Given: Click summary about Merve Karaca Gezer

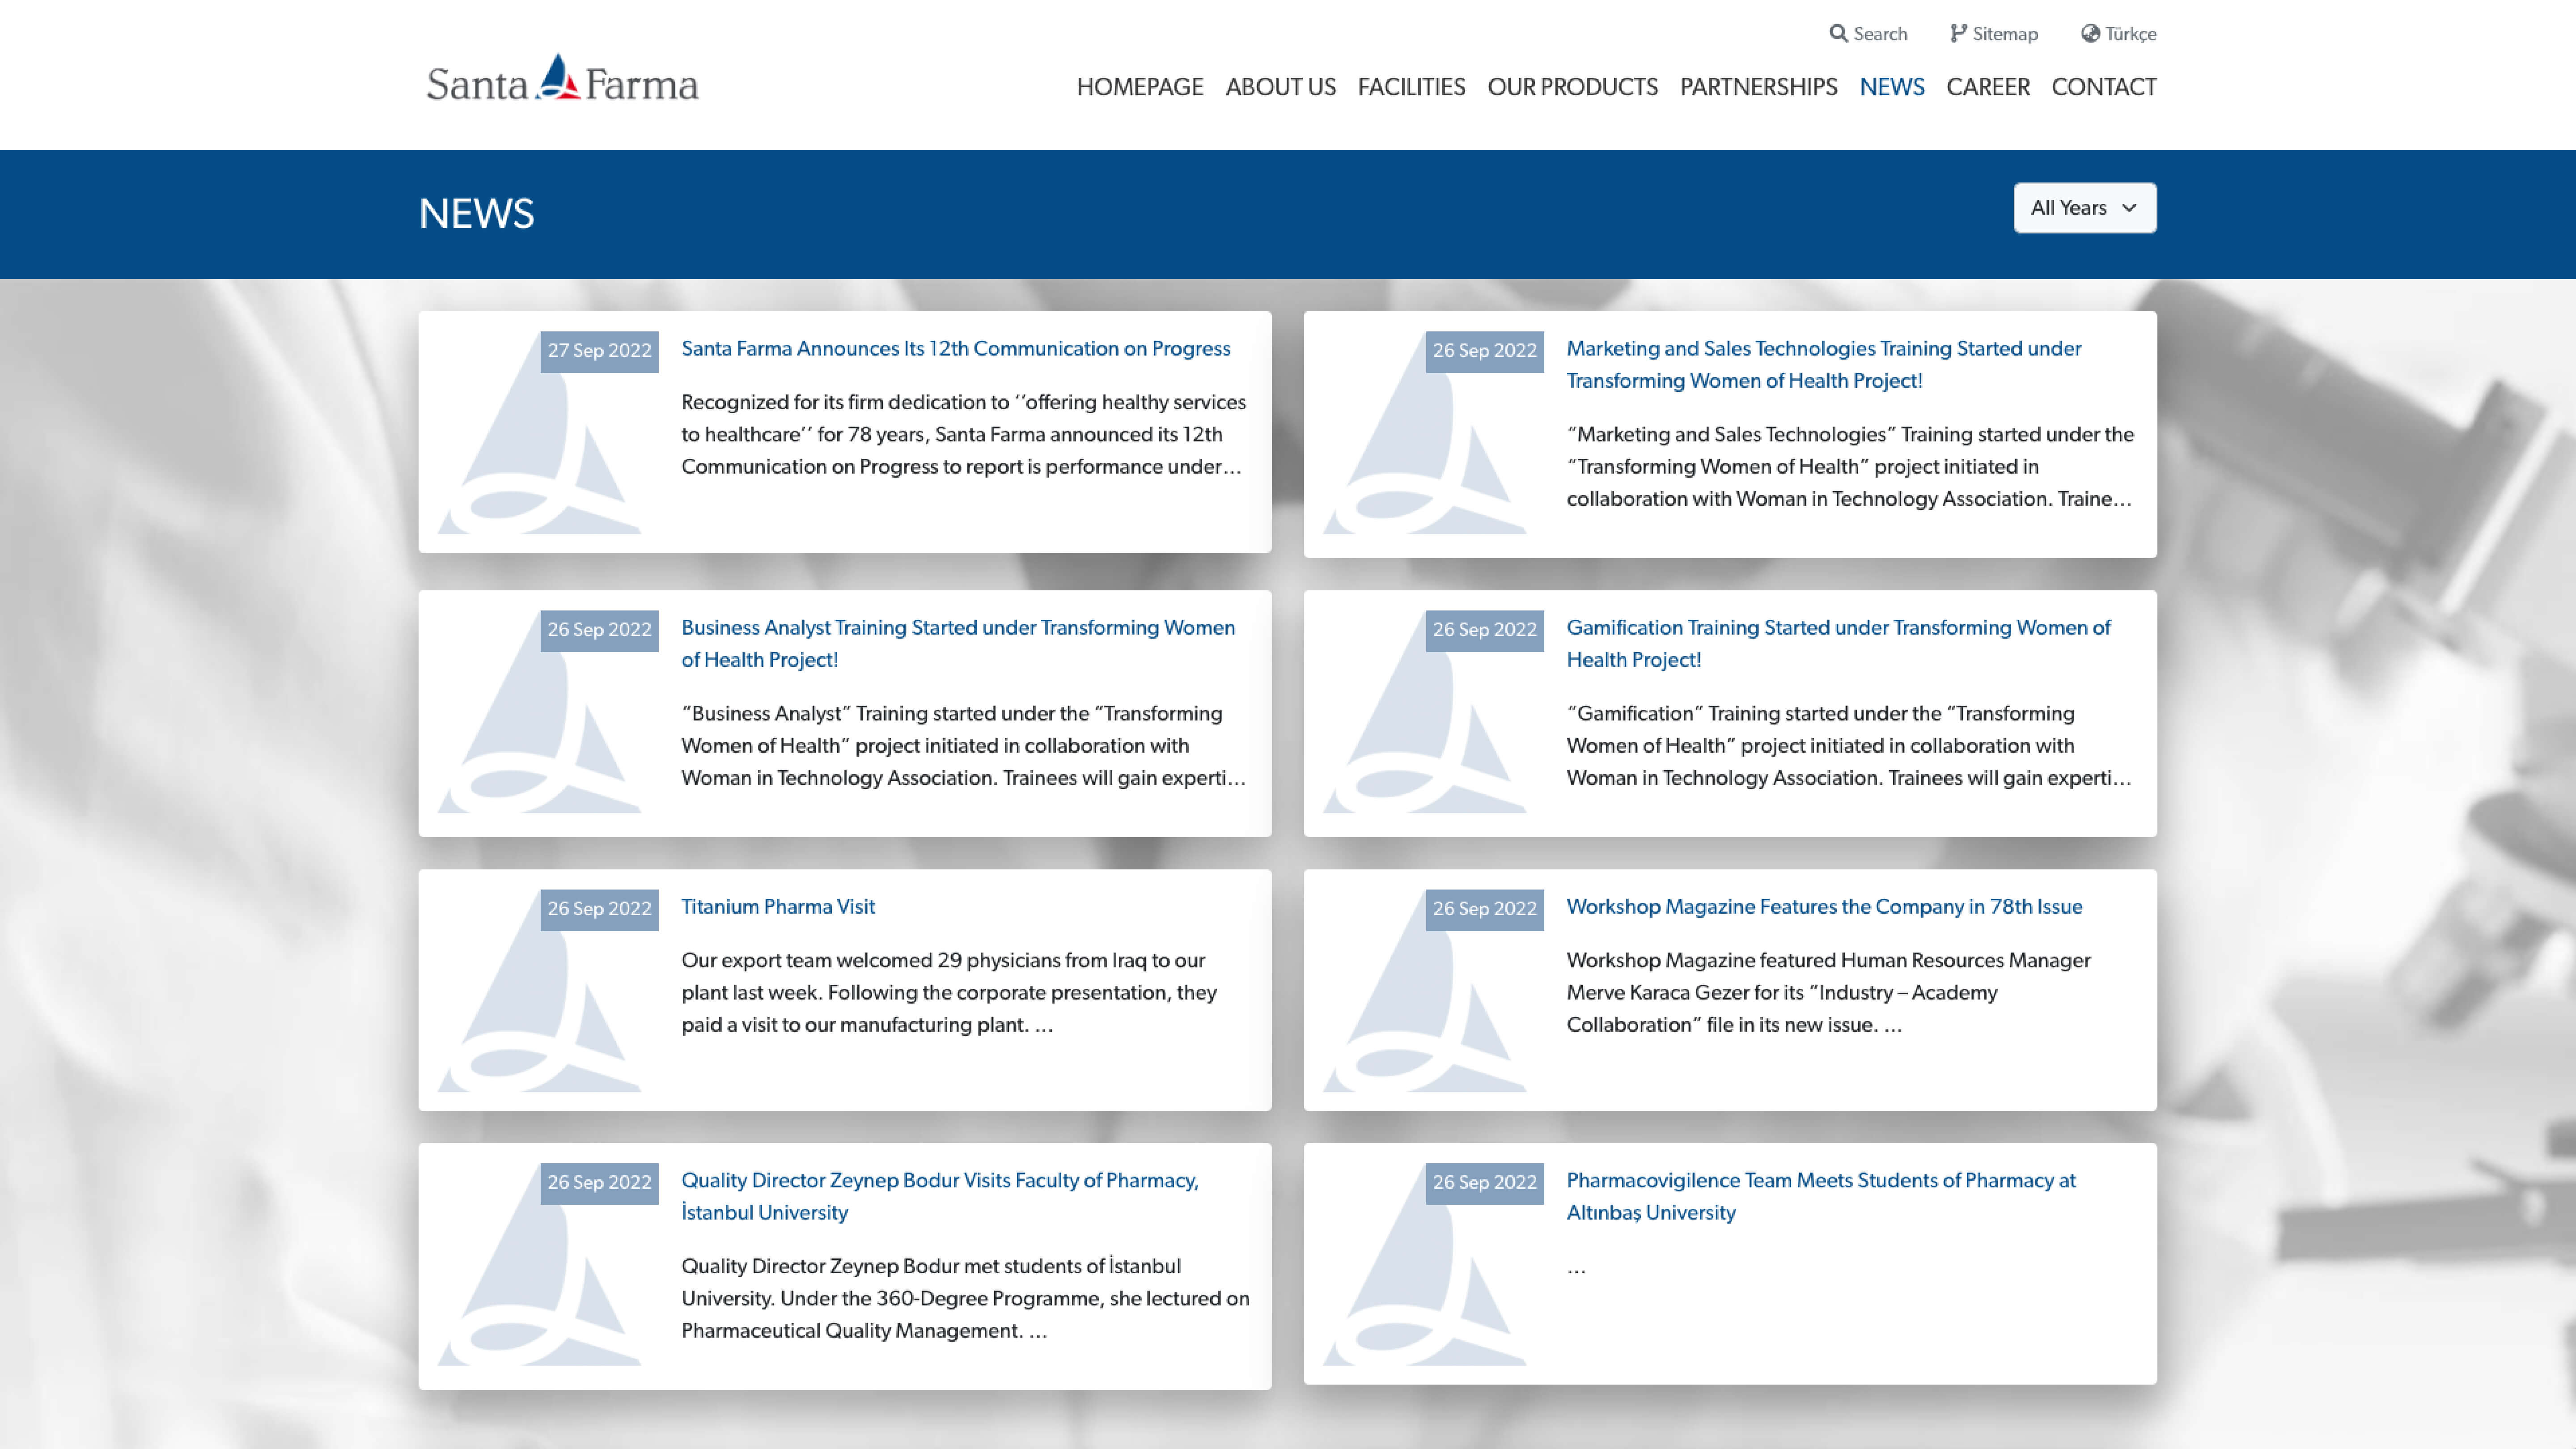Looking at the screenshot, I should pyautogui.click(x=1829, y=993).
